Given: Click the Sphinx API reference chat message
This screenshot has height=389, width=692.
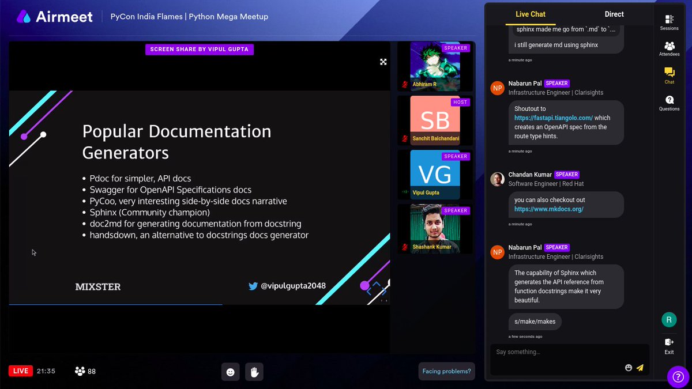Looking at the screenshot, I should click(566, 287).
